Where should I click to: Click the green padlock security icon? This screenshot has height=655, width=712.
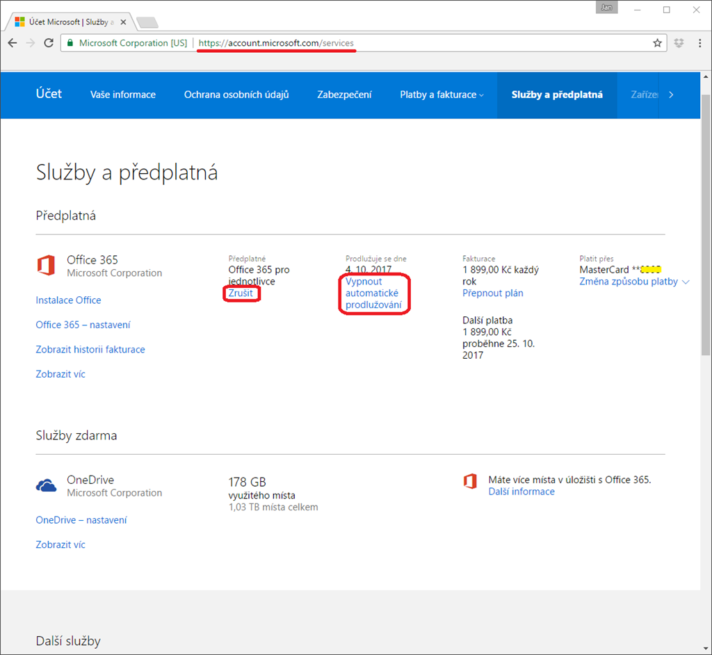pos(70,42)
